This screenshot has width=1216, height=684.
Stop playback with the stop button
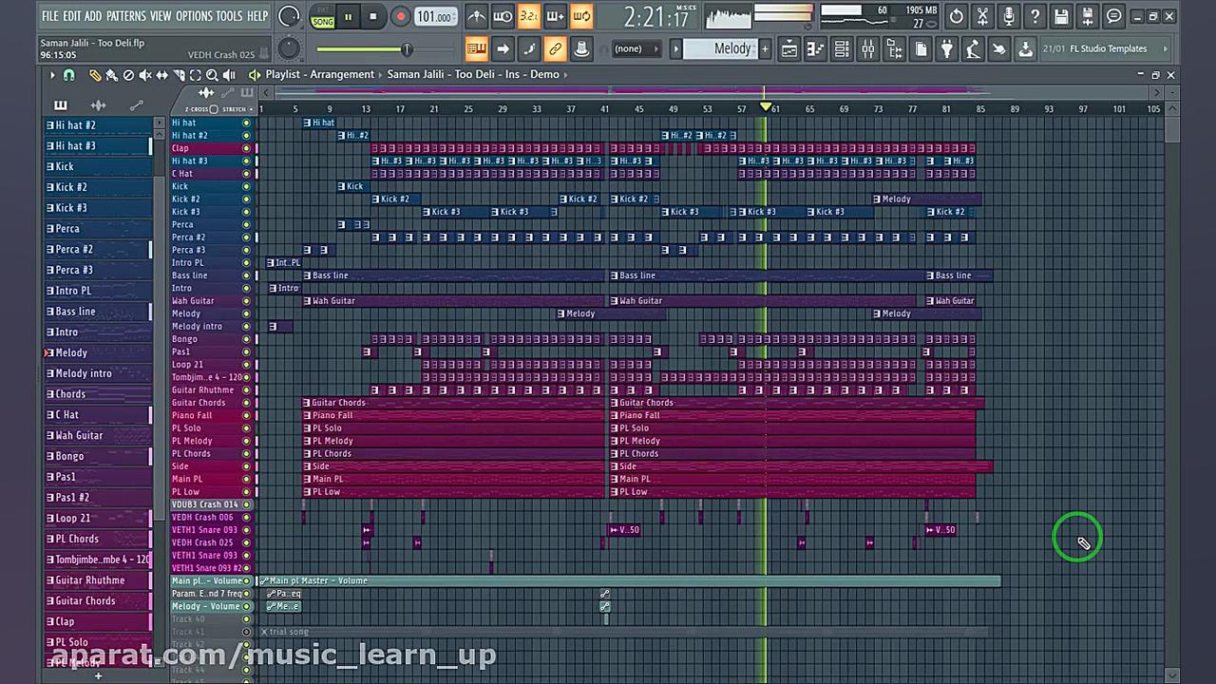373,16
